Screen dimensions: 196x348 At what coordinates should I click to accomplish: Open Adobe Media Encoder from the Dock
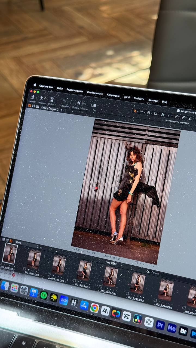172,328
